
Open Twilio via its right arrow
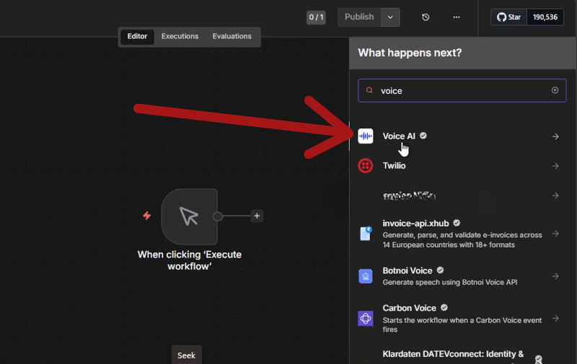tap(555, 166)
